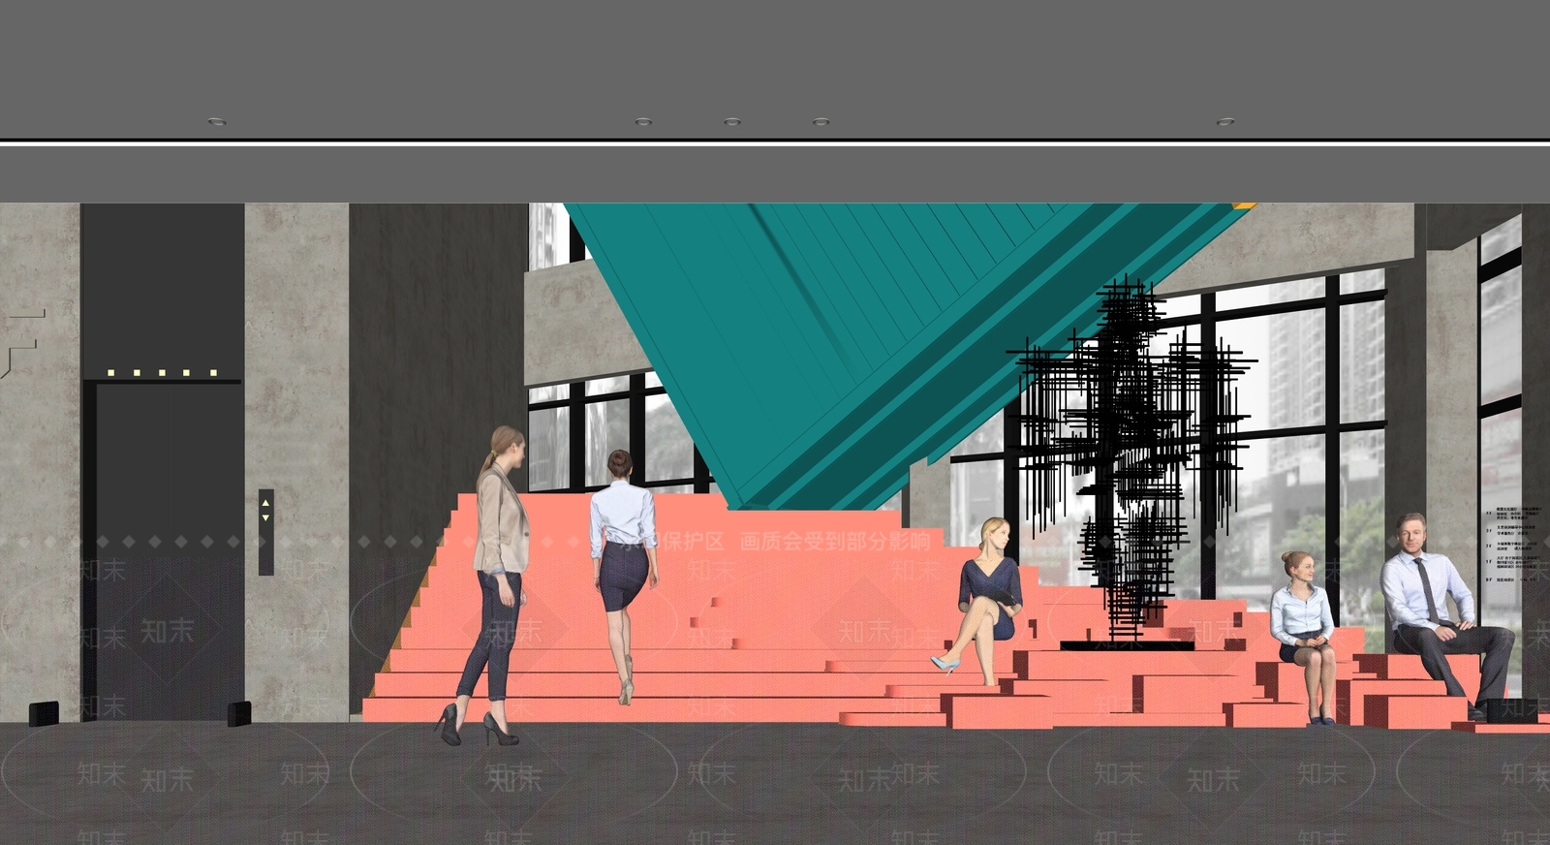Select the small text signage on right wall
Viewport: 1550px width, 845px height.
point(1515,544)
